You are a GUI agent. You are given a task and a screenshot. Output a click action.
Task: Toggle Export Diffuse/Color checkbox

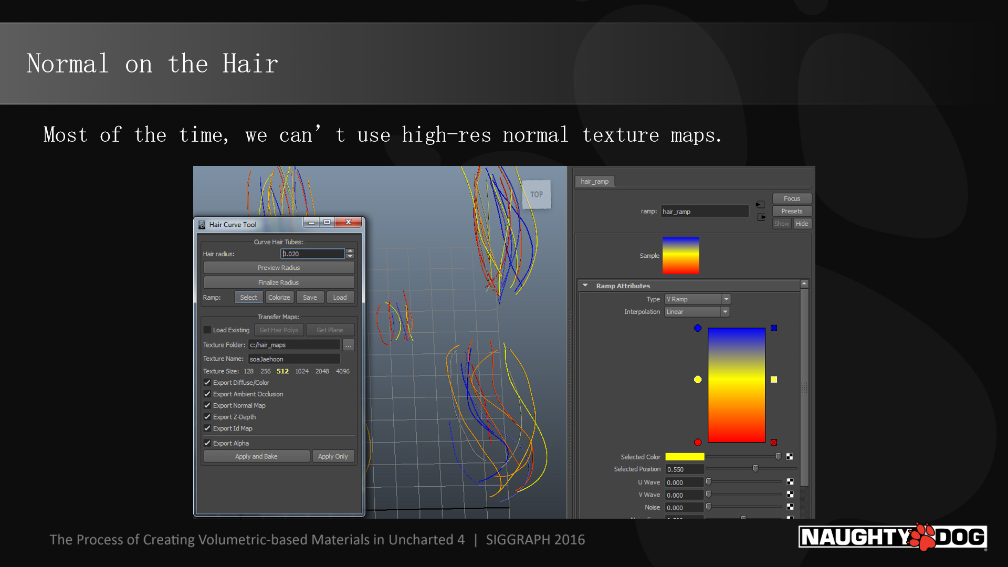[208, 382]
